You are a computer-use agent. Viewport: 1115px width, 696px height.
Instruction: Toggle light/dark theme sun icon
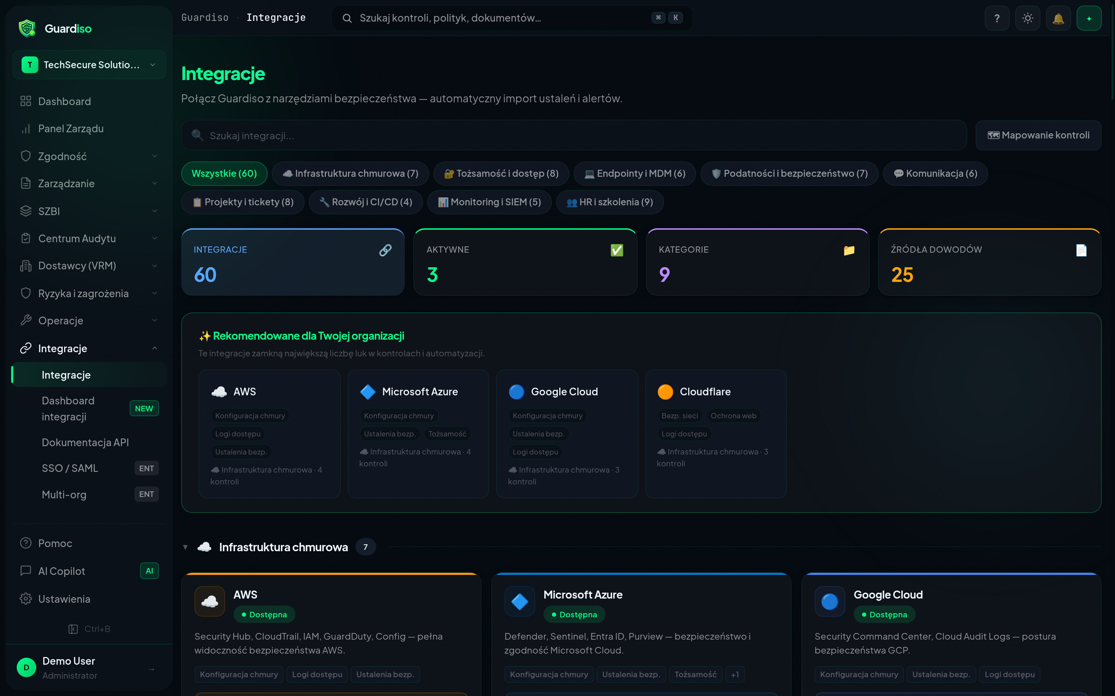click(x=1028, y=18)
